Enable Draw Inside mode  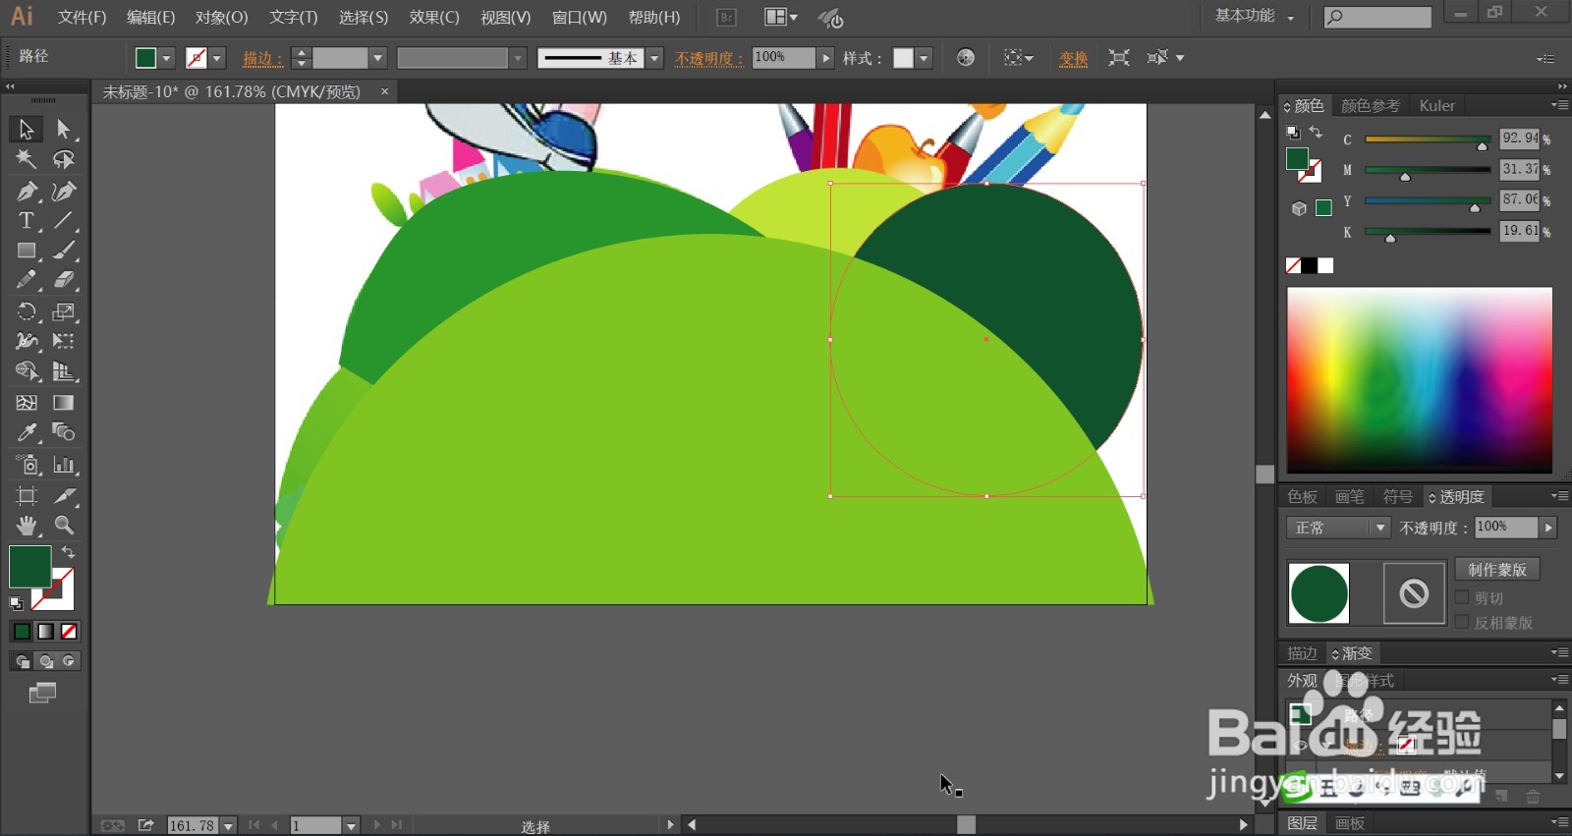[69, 661]
